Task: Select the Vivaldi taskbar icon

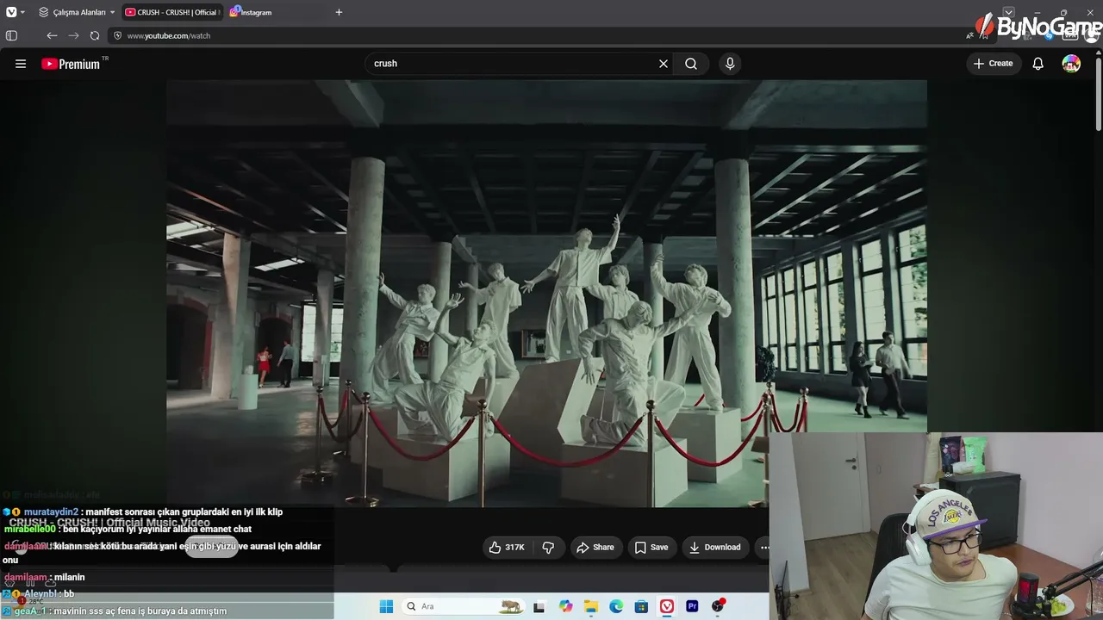Action: [667, 606]
